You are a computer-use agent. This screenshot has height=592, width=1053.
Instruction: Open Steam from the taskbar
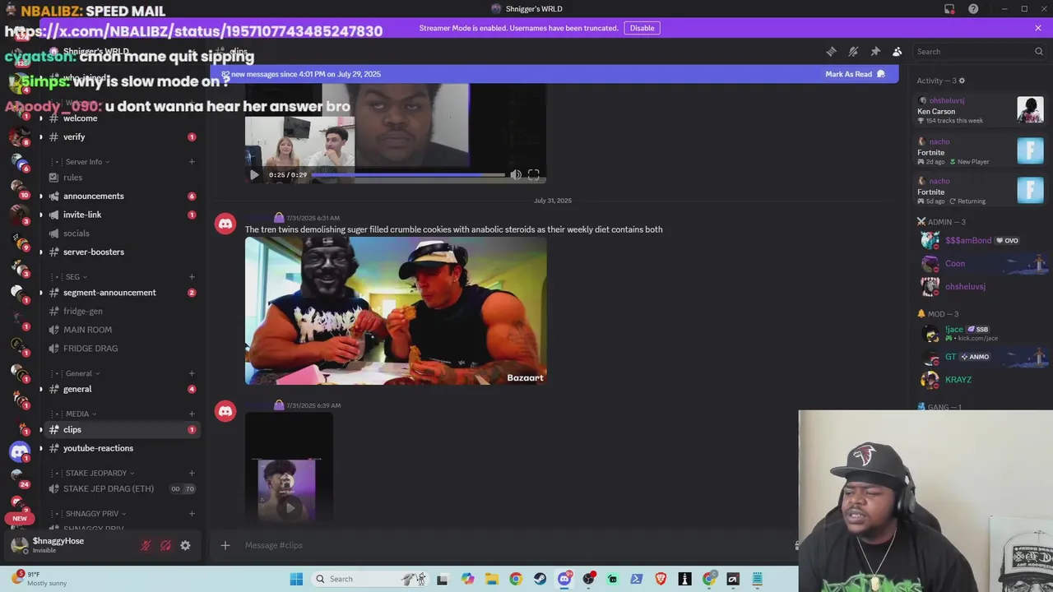(540, 579)
